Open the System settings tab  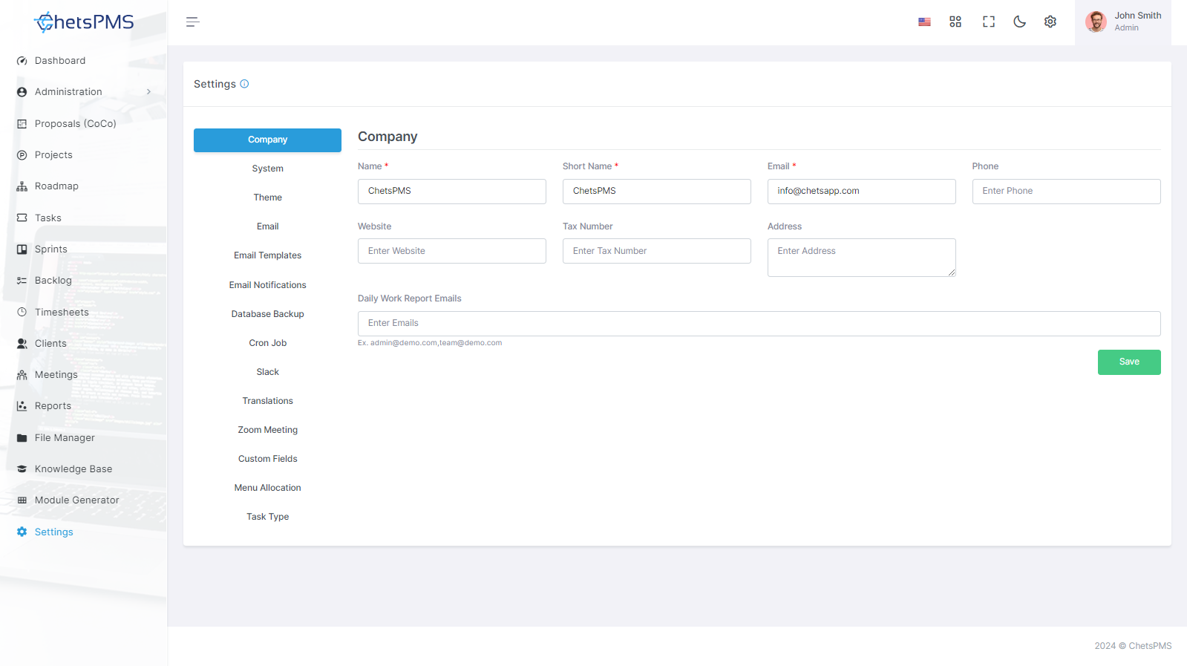click(267, 169)
